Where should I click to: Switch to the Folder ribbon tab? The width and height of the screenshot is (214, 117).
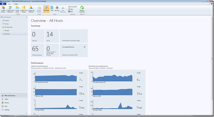point(16,4)
